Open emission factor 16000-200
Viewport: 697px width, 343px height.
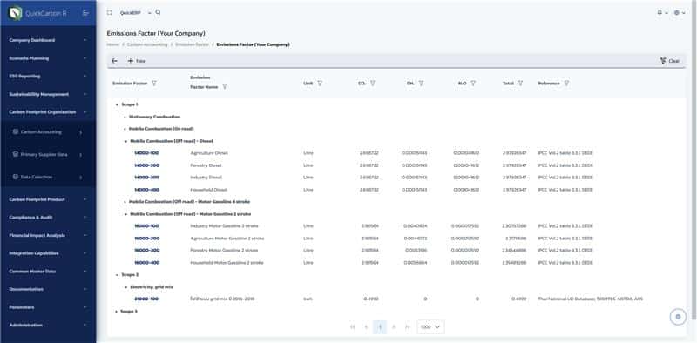pyautogui.click(x=146, y=239)
